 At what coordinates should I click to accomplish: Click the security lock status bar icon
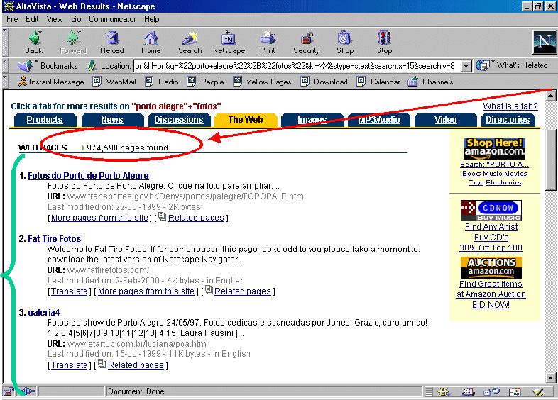click(x=9, y=391)
